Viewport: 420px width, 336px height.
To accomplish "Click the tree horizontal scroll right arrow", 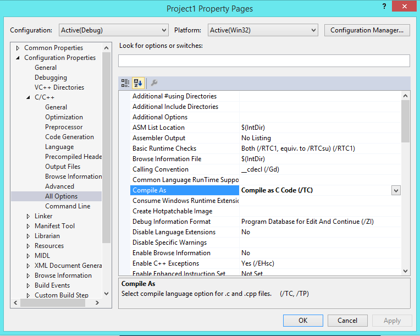I will tap(97, 302).
